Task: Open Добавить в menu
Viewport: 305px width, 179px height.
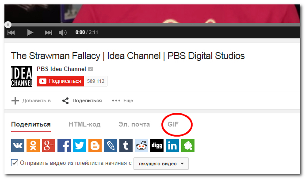Action: 31,101
